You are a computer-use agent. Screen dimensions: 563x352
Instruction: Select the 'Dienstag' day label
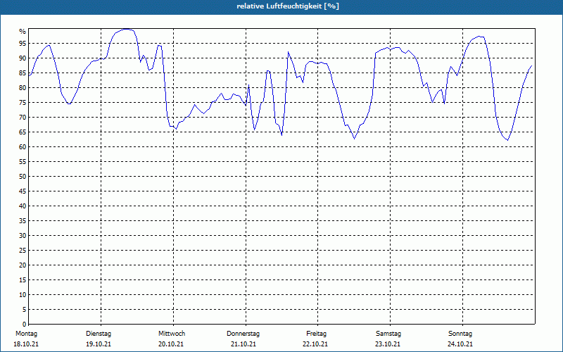pyautogui.click(x=99, y=334)
